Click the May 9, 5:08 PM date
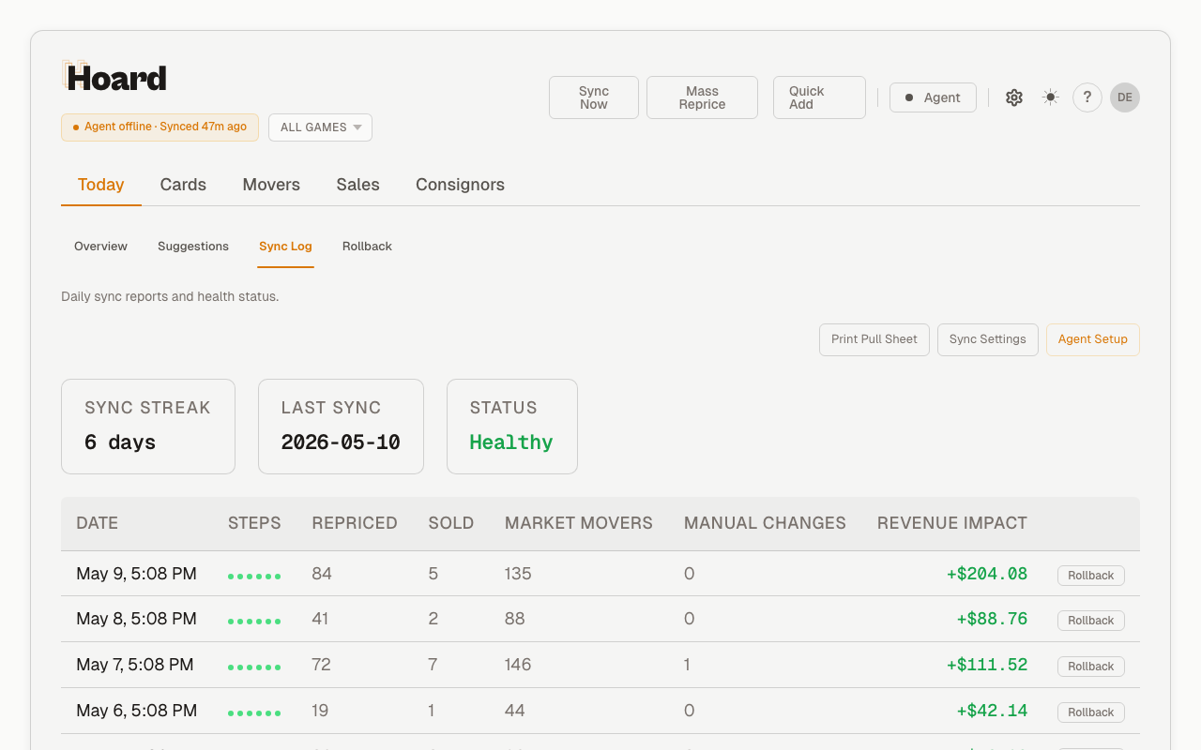Screen dimensions: 1201x750 137,574
